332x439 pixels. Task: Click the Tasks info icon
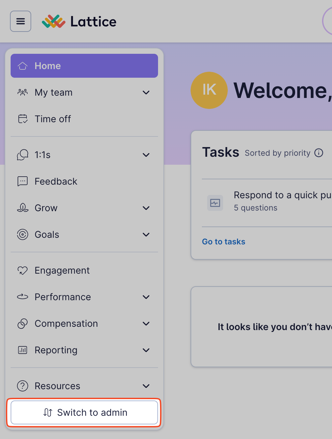pos(319,153)
